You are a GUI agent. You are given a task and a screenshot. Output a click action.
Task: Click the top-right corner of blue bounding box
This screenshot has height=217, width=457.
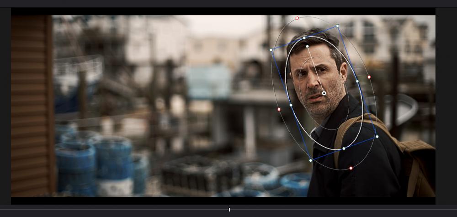pyautogui.click(x=337, y=26)
